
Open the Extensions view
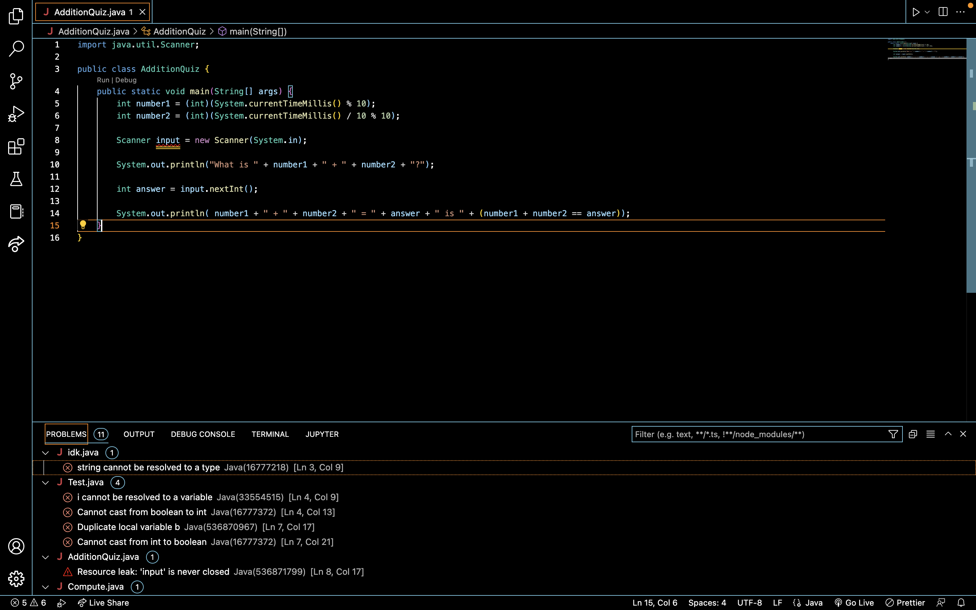[16, 146]
